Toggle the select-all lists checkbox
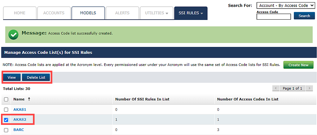Screen dimensions: 317x135 click(x=6, y=99)
